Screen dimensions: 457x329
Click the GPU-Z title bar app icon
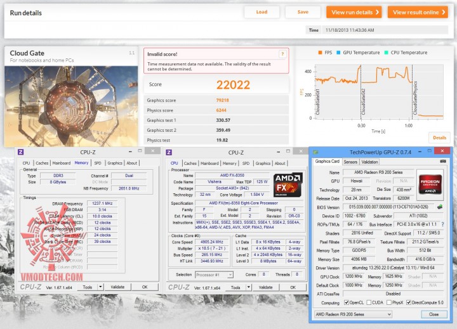click(315, 152)
